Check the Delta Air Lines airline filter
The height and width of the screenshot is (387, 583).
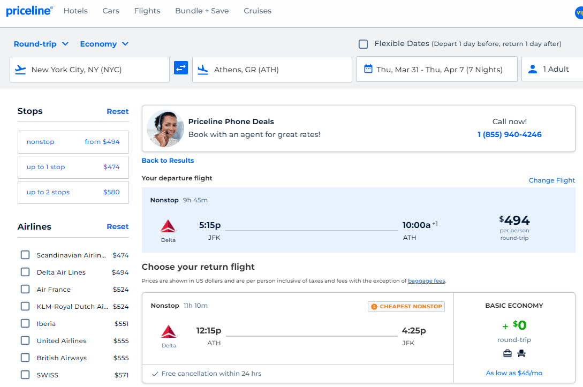[25, 272]
